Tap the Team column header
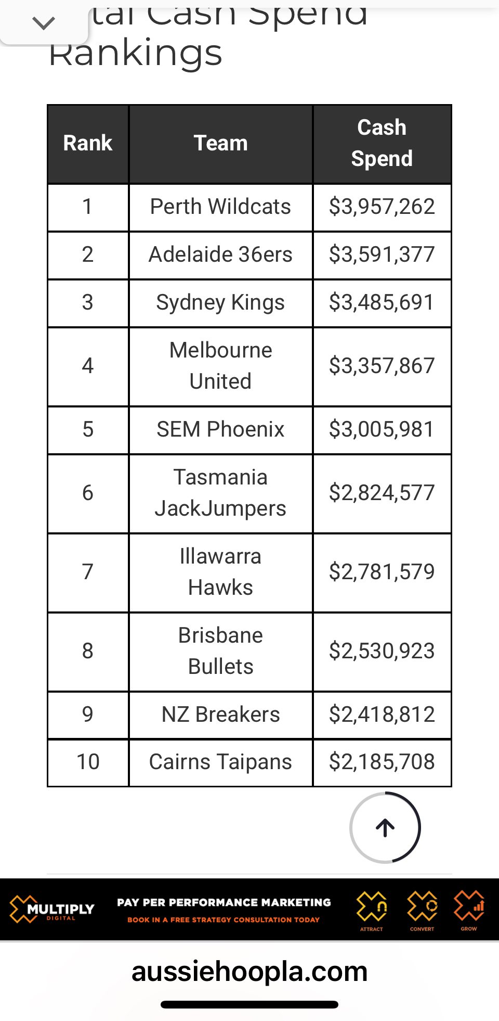The height and width of the screenshot is (1021, 499). (220, 143)
